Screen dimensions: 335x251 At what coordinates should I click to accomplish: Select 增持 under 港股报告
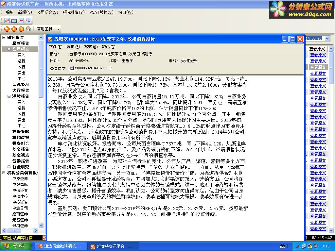pyautogui.click(x=21, y=108)
